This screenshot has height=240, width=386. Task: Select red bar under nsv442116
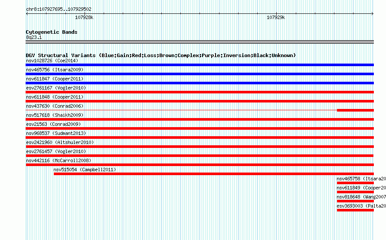(200, 165)
